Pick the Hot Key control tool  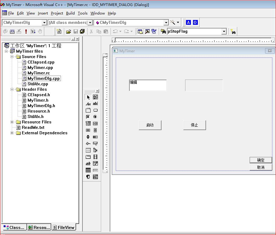click(95, 144)
